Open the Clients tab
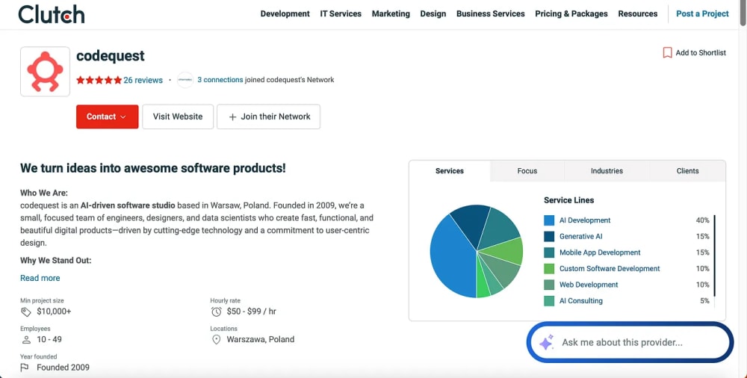The image size is (747, 378). coord(687,170)
